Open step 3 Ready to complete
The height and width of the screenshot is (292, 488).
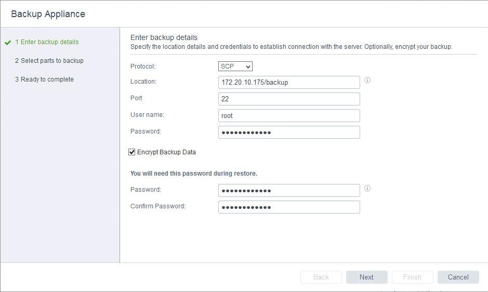(44, 79)
